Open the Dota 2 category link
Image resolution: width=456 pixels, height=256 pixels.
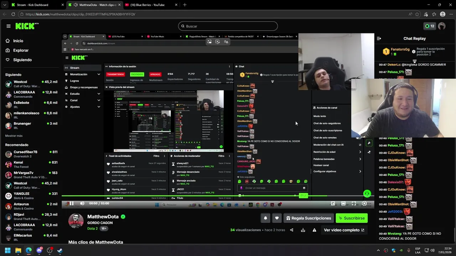(x=92, y=228)
